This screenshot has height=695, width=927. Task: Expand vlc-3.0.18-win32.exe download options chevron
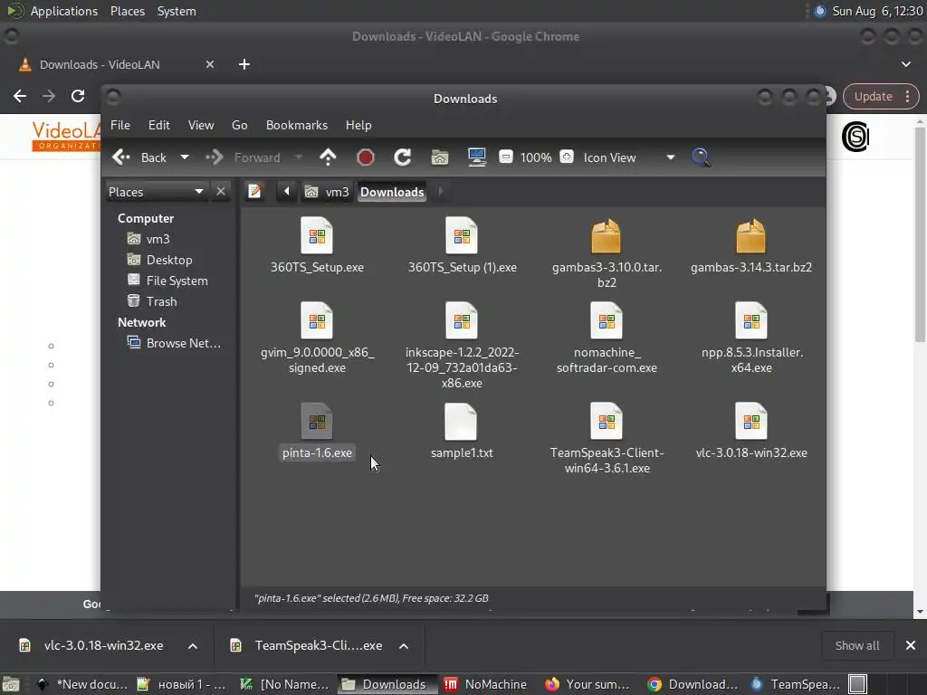(x=193, y=646)
